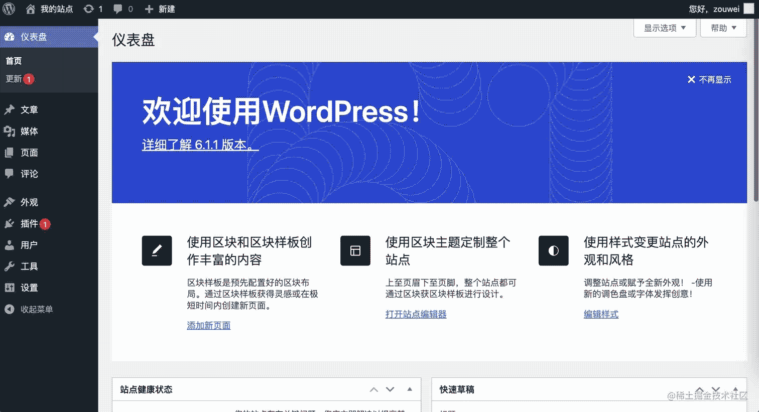Go to 我的站点 in the admin bar
759x412 pixels.
57,9
